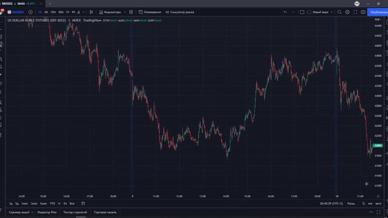Take a chart snapshot with camera icon
388x218 pixels.
363,12
